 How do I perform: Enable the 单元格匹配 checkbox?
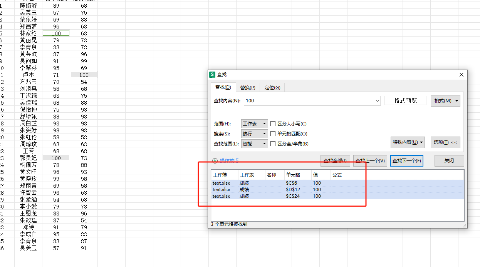273,134
